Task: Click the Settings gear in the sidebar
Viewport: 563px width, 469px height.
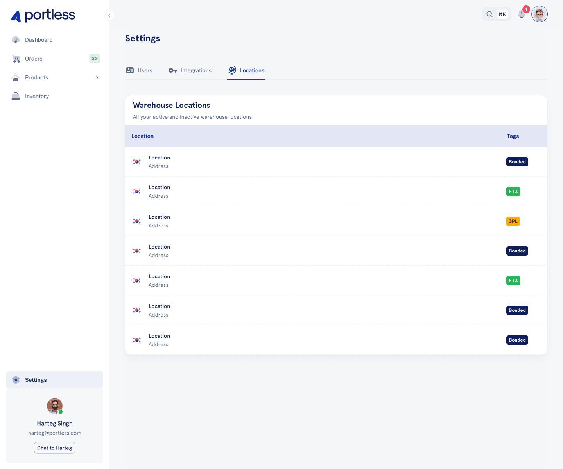Action: [x=16, y=380]
